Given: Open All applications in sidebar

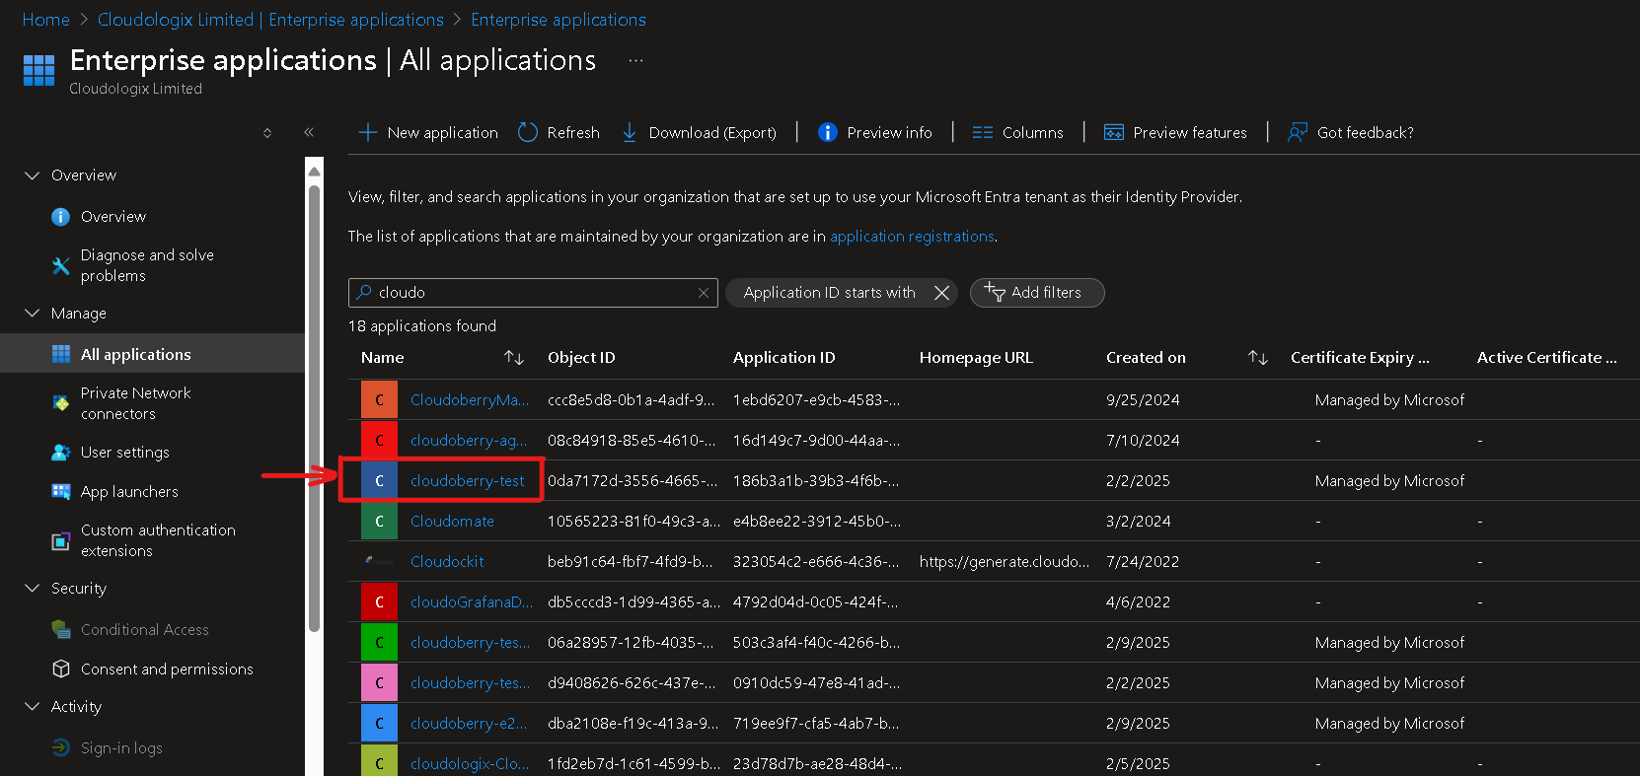Looking at the screenshot, I should click(153, 353).
